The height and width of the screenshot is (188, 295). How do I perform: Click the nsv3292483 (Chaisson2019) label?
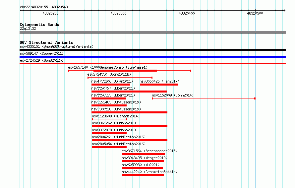pos(116,102)
